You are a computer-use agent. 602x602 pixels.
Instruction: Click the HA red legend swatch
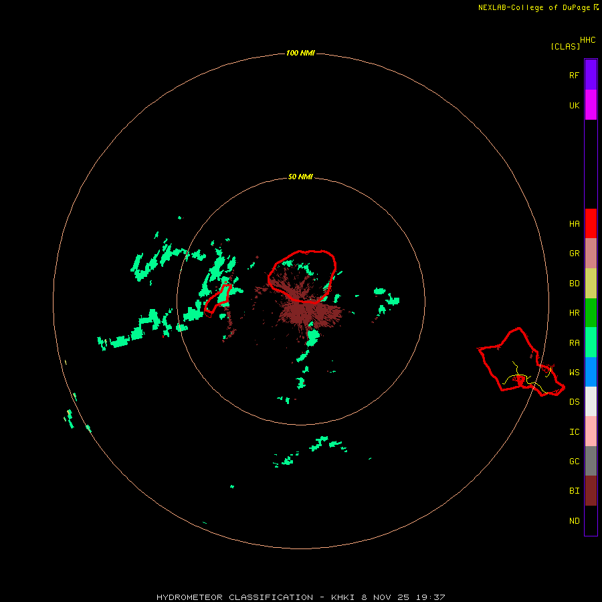591,223
